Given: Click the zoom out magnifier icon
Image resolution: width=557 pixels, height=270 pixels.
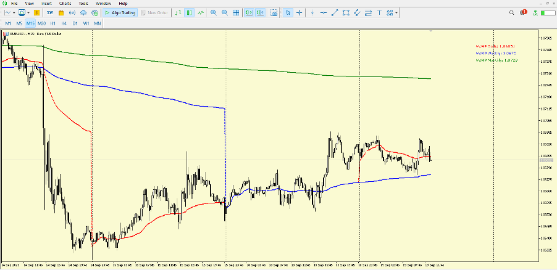Looking at the screenshot, I should 224,12.
